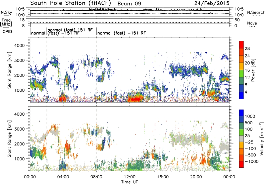Viewport: 265px width, 184px height.
Task: Click the 4000 tick in power panel
Action: pos(19,46)
